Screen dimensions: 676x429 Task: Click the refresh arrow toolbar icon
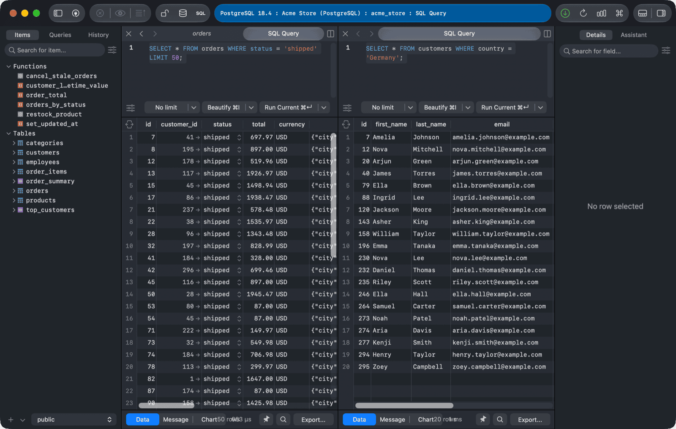(x=583, y=13)
